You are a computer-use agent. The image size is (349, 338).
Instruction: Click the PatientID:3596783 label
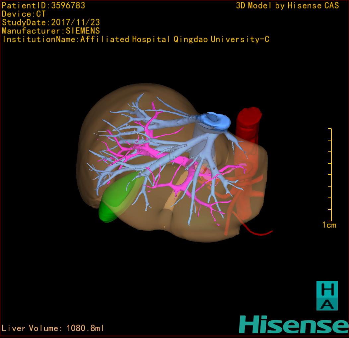(x=43, y=6)
